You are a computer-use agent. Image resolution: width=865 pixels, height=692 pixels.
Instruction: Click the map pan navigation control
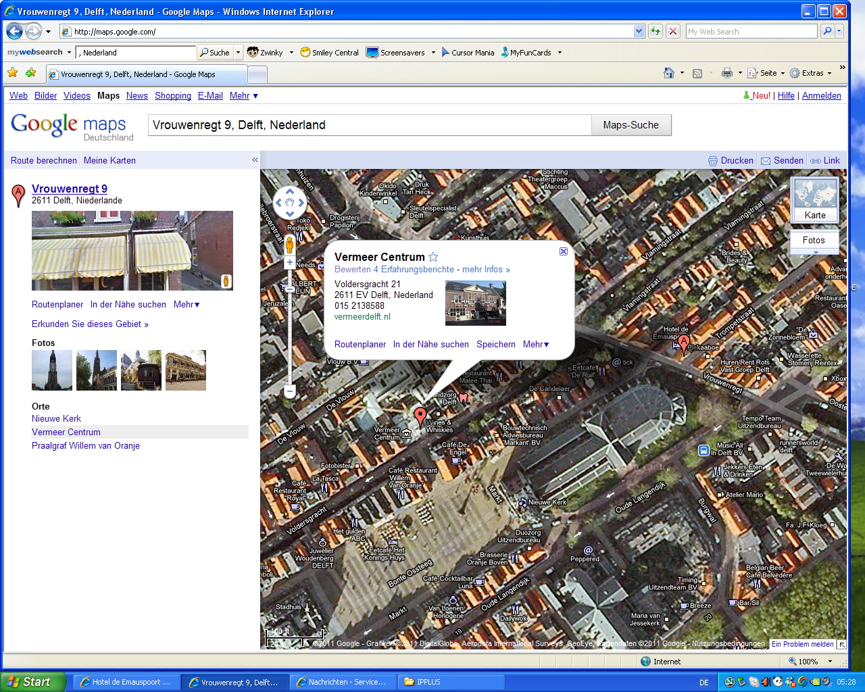point(289,202)
